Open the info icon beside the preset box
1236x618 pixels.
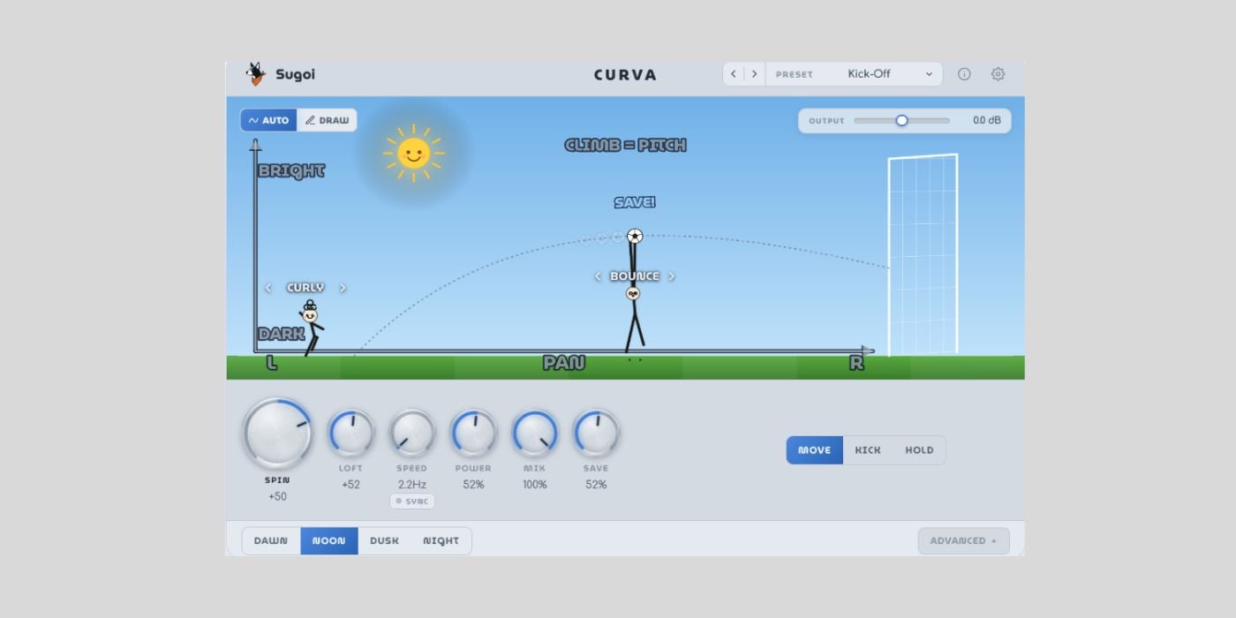point(964,74)
